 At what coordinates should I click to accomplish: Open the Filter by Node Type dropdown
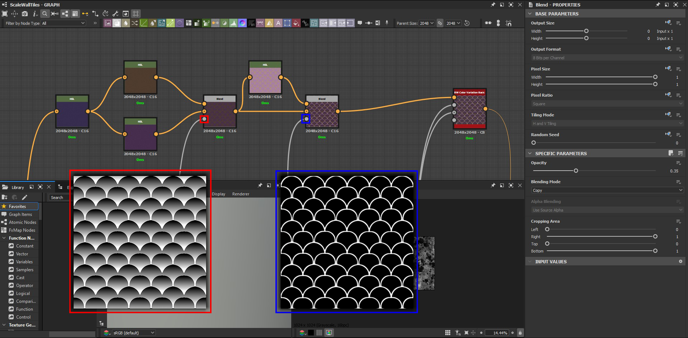pyautogui.click(x=63, y=23)
